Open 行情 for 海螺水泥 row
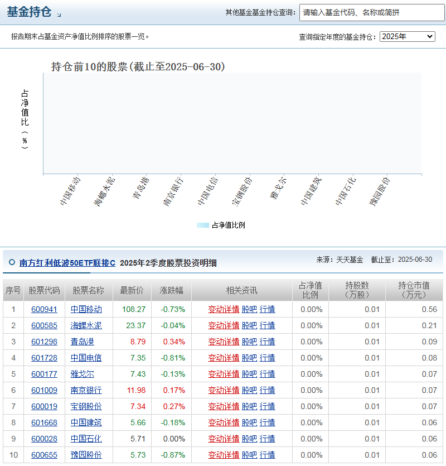 tap(267, 325)
